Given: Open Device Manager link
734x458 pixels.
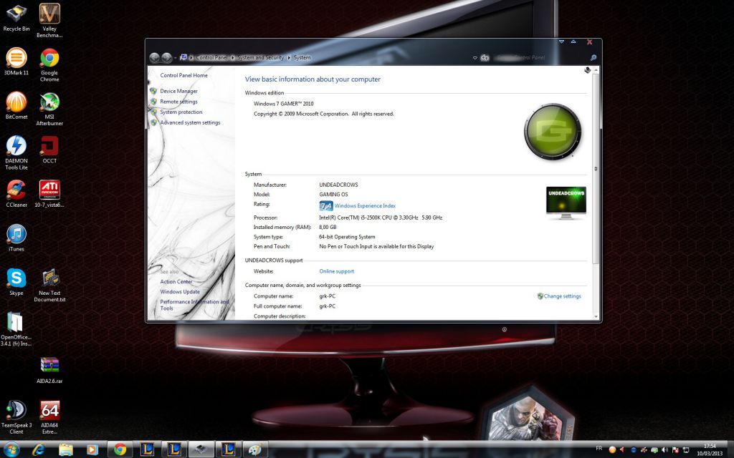Looking at the screenshot, I should click(178, 91).
